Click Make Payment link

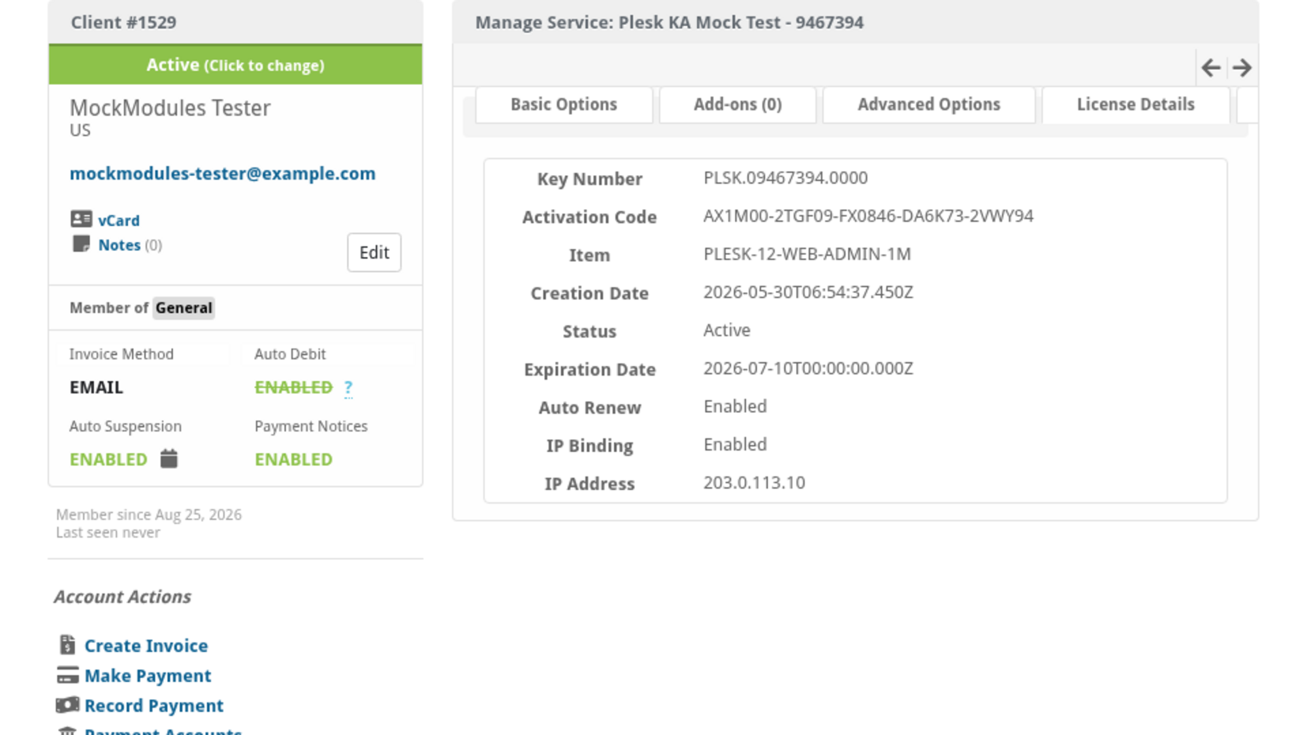pos(148,676)
